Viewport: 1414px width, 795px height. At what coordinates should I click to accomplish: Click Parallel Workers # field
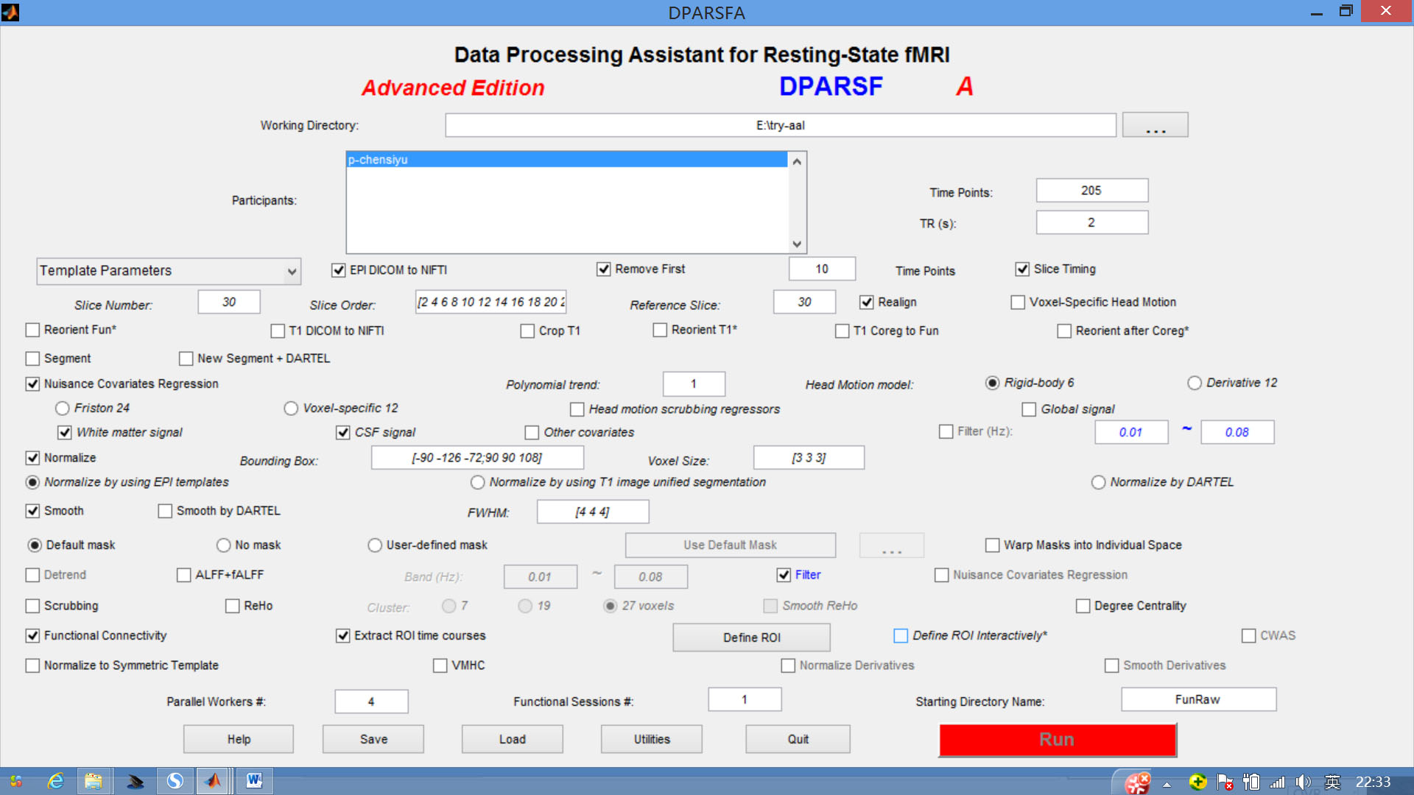point(371,702)
